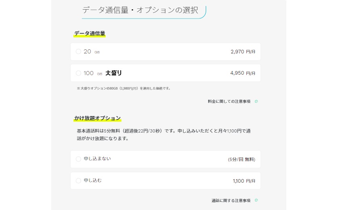Click the 4,950 円/月 price text
This screenshot has height=210, width=338.
[243, 73]
